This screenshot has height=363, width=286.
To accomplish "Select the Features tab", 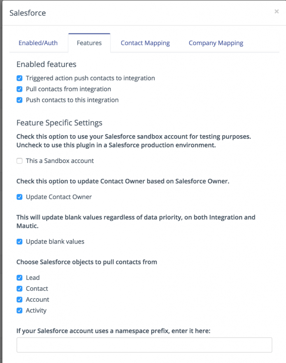I will click(89, 43).
